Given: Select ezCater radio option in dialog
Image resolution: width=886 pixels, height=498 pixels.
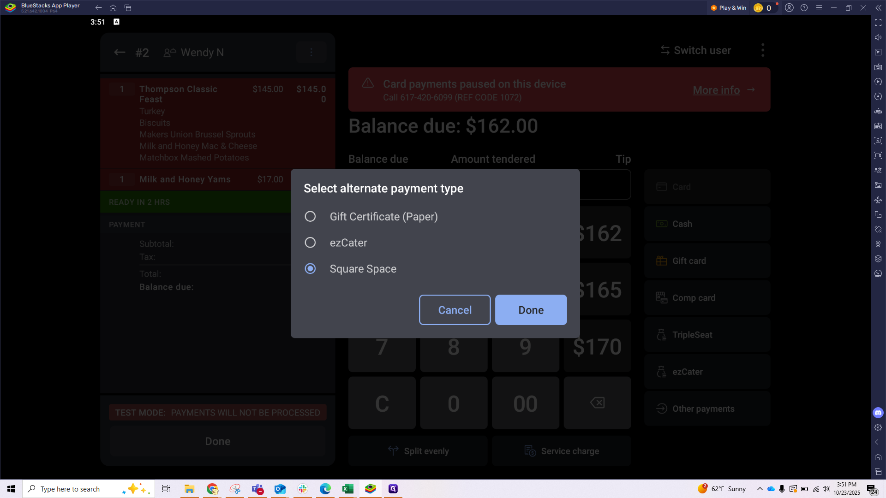Looking at the screenshot, I should pos(310,243).
